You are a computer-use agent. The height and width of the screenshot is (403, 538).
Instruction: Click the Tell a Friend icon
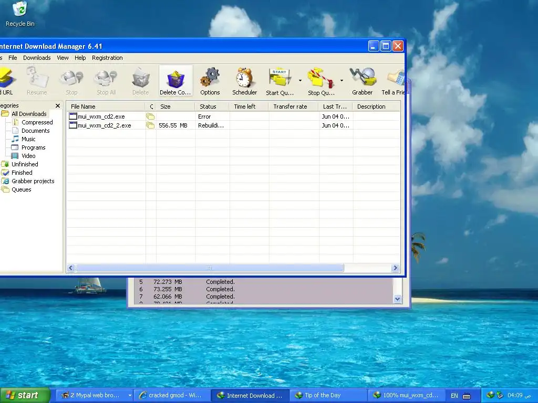pyautogui.click(x=393, y=81)
